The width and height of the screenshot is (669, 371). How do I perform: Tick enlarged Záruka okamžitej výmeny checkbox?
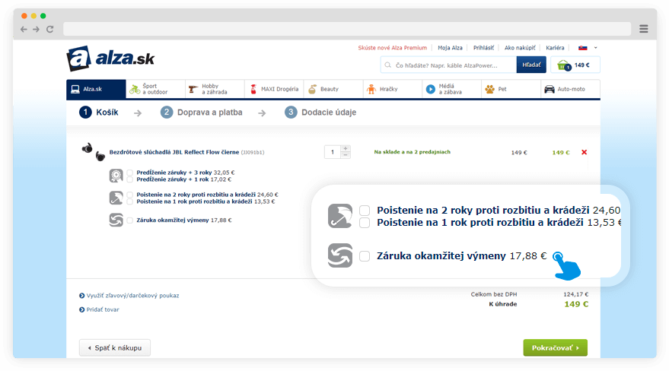click(365, 256)
